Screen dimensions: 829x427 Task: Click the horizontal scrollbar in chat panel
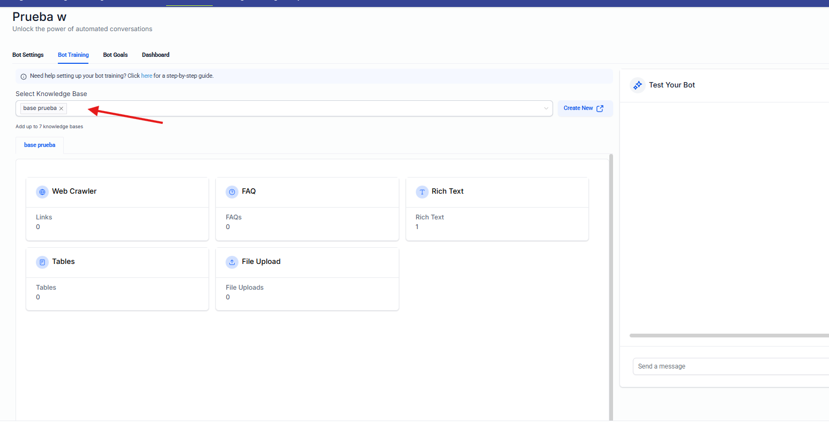coord(729,336)
